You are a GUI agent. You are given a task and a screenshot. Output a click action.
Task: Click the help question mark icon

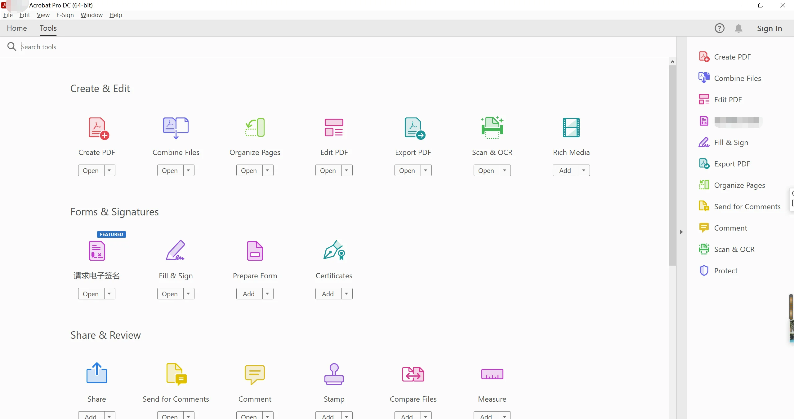pyautogui.click(x=719, y=28)
